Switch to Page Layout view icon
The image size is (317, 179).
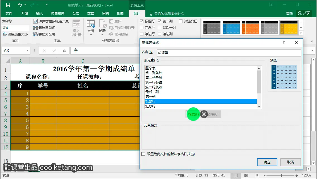[246, 175]
